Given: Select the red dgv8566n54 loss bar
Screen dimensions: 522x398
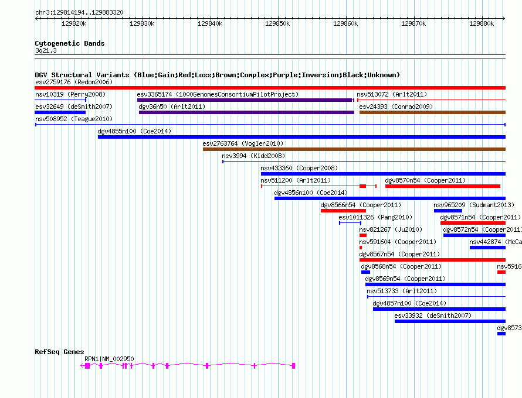Looking at the screenshot, I should point(343,211).
